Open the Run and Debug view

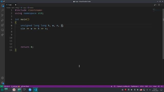click(2, 20)
